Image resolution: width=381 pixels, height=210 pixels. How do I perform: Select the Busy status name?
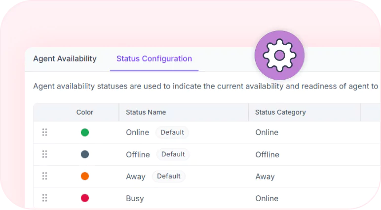tap(135, 199)
